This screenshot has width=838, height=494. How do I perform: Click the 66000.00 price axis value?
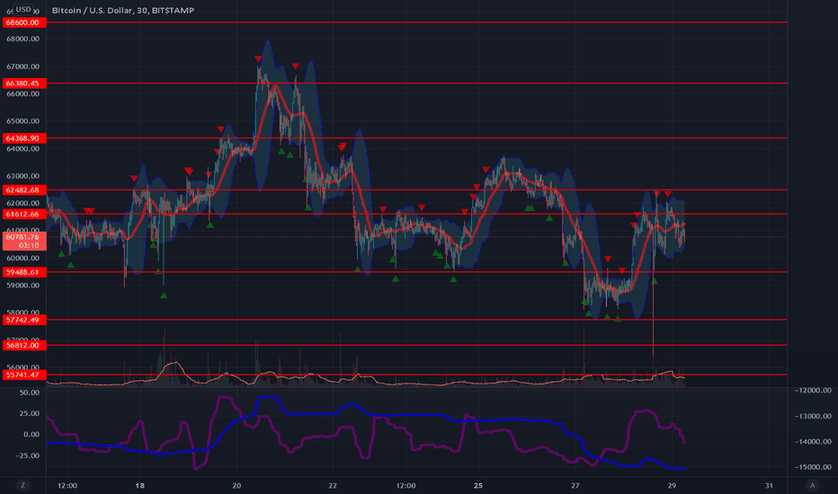coord(23,94)
